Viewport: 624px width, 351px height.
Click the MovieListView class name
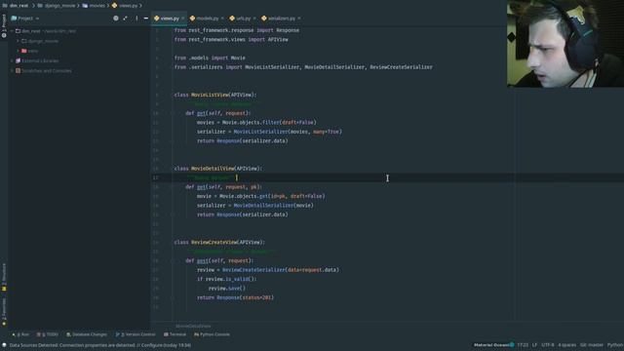click(211, 95)
